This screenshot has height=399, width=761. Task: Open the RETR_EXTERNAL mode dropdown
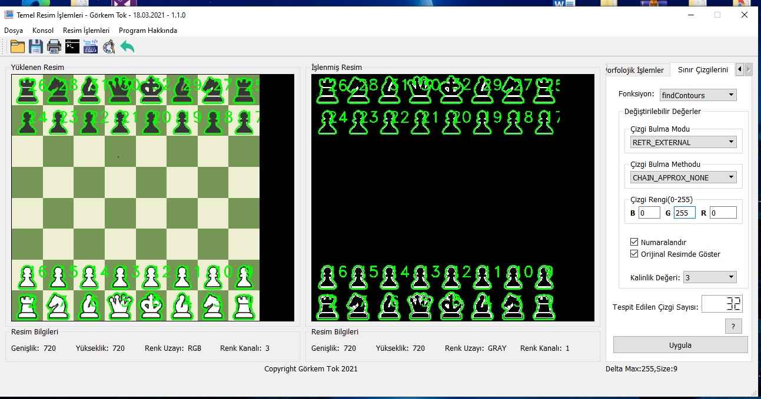click(x=683, y=142)
